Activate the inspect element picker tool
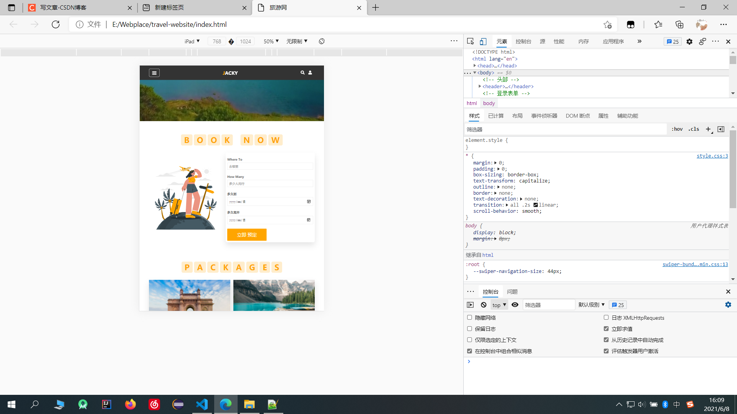 coord(470,41)
